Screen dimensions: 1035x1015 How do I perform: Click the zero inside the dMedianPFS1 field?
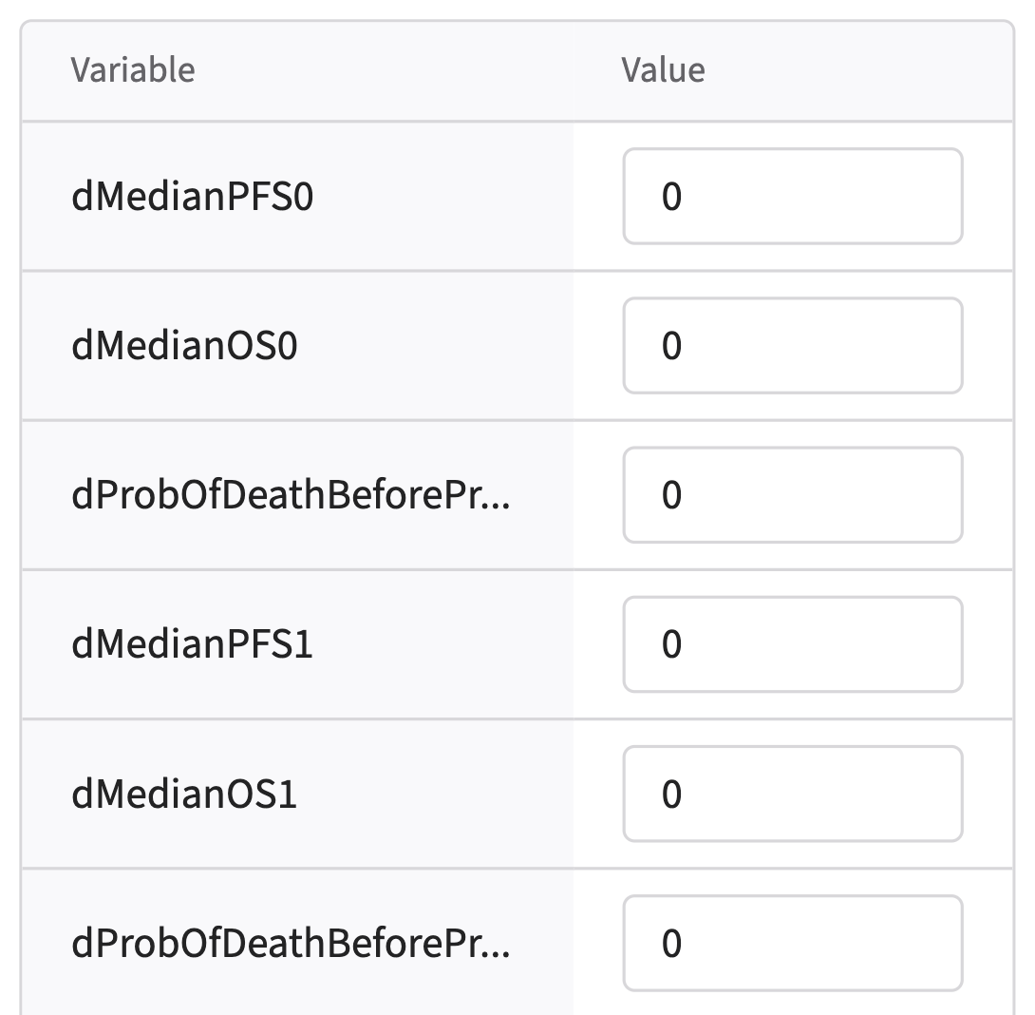(671, 644)
